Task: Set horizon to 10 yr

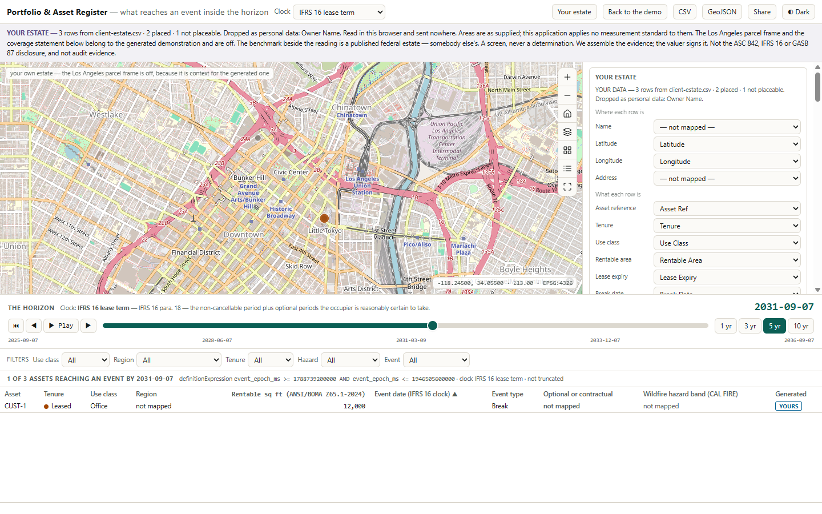Action: tap(800, 326)
